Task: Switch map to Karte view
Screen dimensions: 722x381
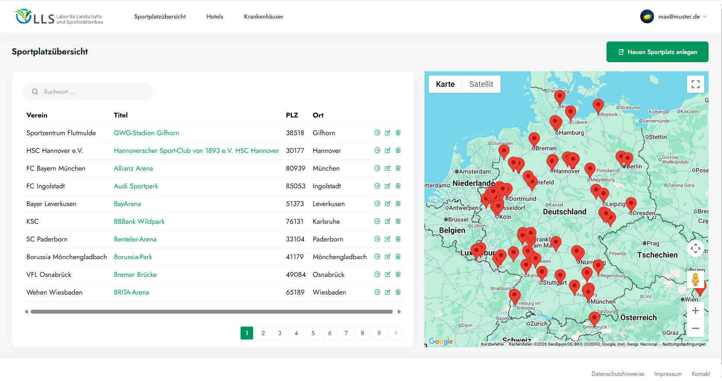Action: (445, 84)
